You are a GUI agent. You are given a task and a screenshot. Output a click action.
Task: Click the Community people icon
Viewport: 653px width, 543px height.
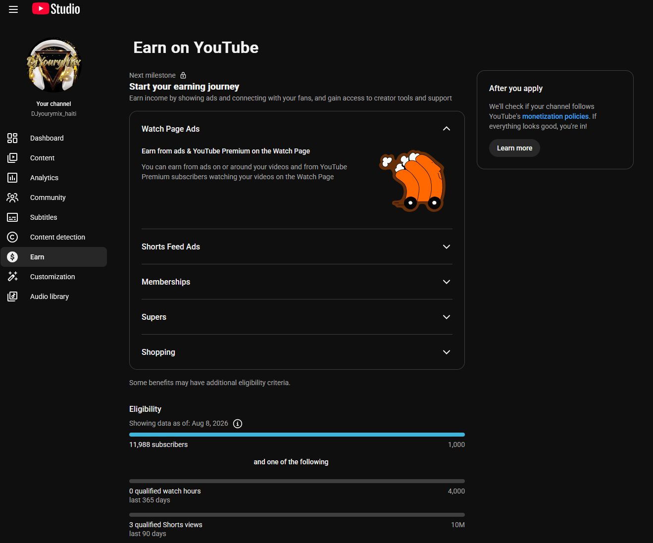pyautogui.click(x=12, y=197)
